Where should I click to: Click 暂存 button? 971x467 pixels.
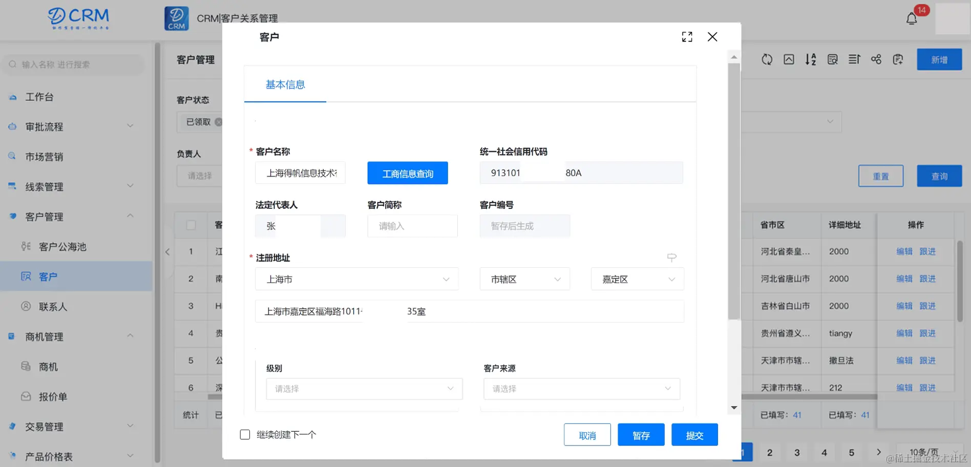(x=641, y=435)
